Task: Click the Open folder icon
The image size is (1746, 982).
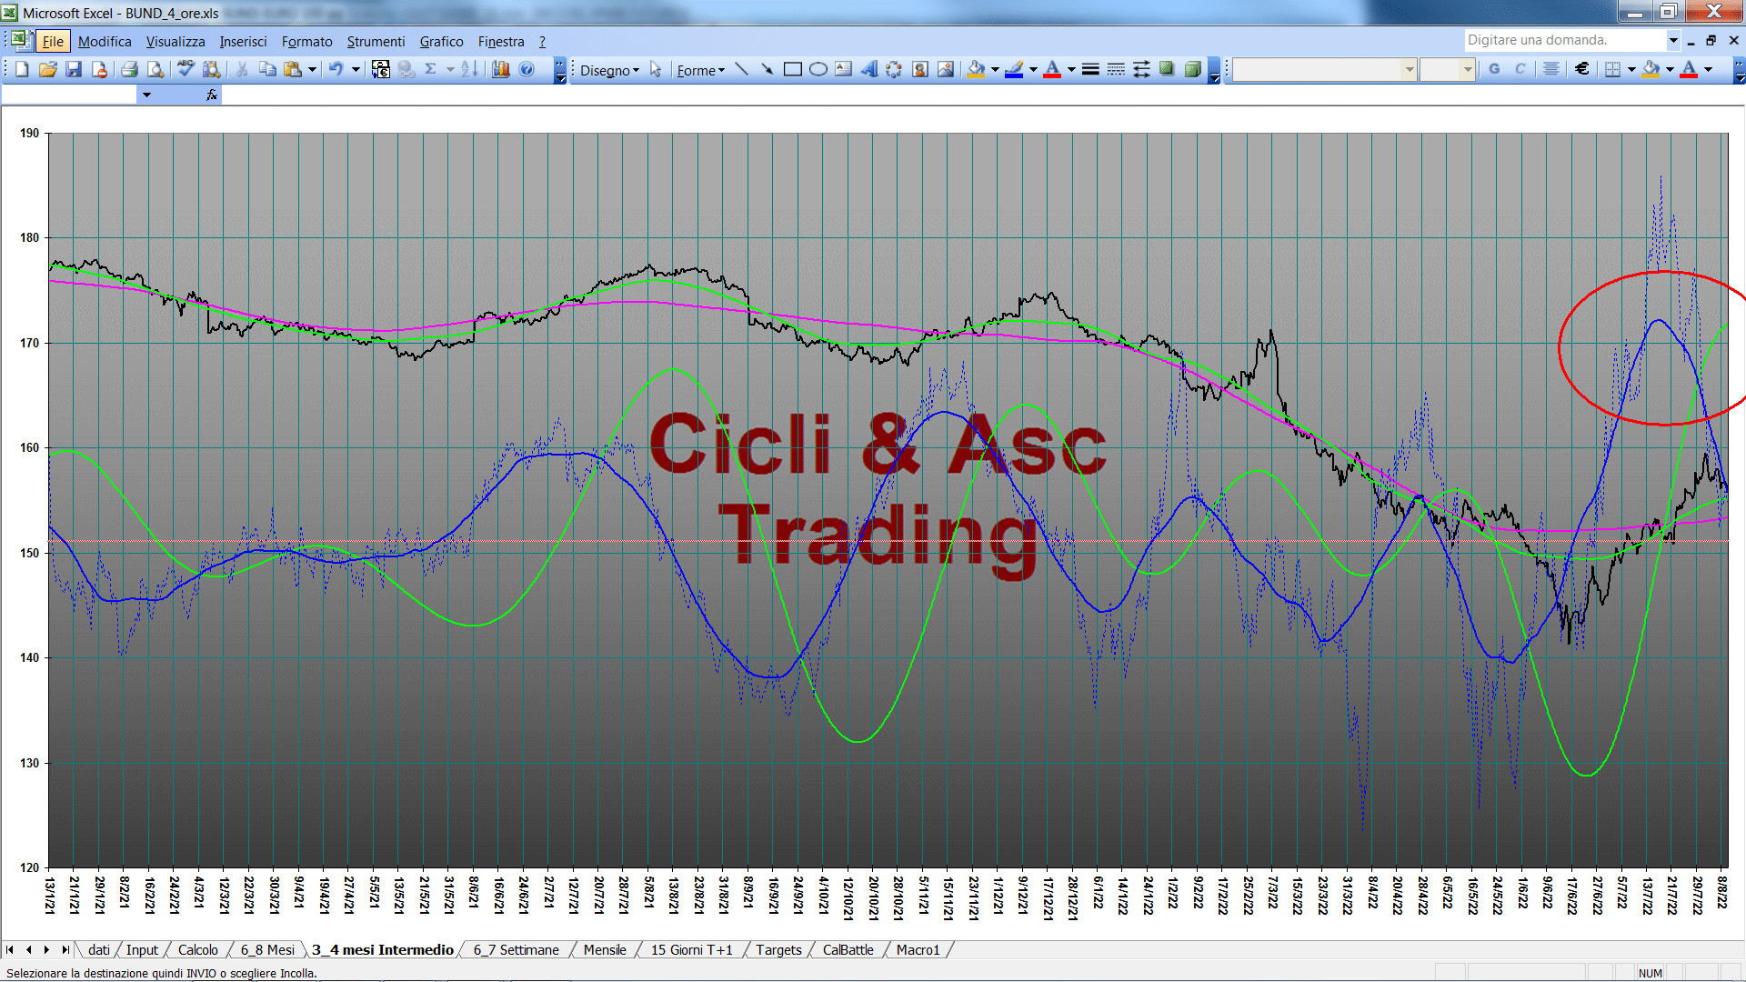Action: point(47,69)
